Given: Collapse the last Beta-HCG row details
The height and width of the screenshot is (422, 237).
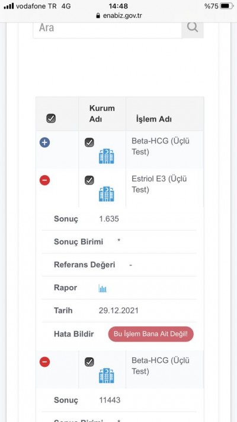Looking at the screenshot, I should [44, 362].
